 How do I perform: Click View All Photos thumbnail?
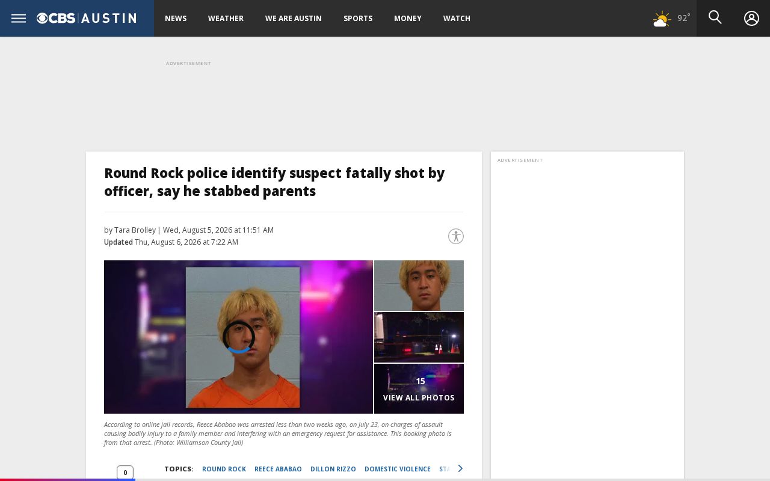[x=419, y=389]
